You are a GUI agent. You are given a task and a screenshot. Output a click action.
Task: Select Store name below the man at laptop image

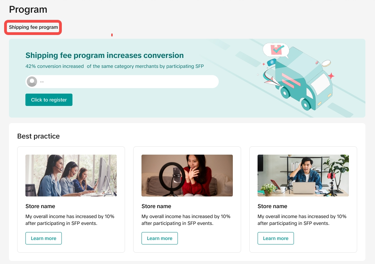coord(272,206)
